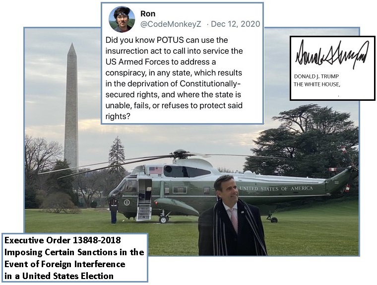Click UNITED STATES OF AMERICA fuselage lettering
Screen dimensions: 377x285
[276, 189]
